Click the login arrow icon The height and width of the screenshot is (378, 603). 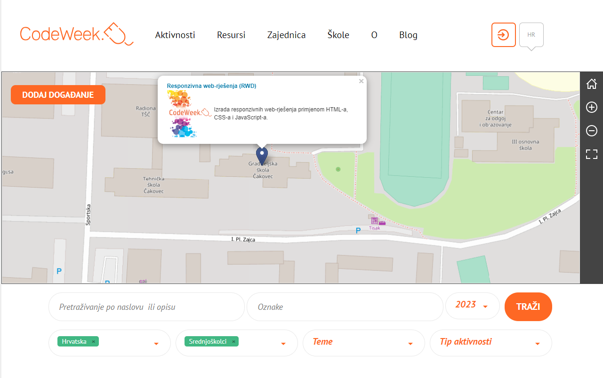[503, 35]
